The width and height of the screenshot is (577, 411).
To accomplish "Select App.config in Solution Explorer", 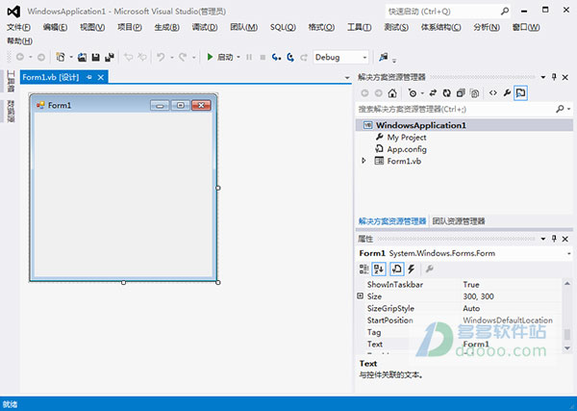I will [407, 149].
